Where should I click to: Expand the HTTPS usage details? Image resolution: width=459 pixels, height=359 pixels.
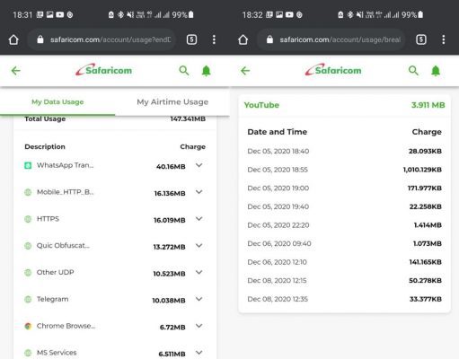[x=199, y=219]
